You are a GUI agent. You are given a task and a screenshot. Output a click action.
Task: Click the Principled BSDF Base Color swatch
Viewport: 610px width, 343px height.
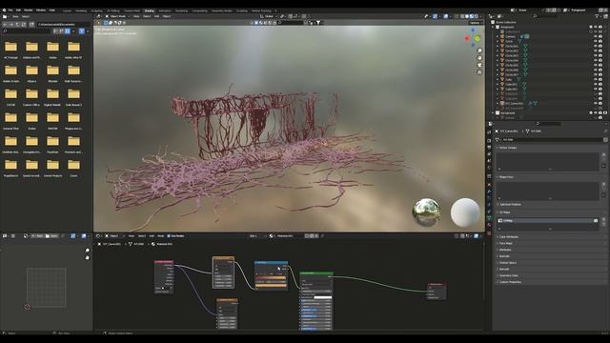(x=323, y=297)
